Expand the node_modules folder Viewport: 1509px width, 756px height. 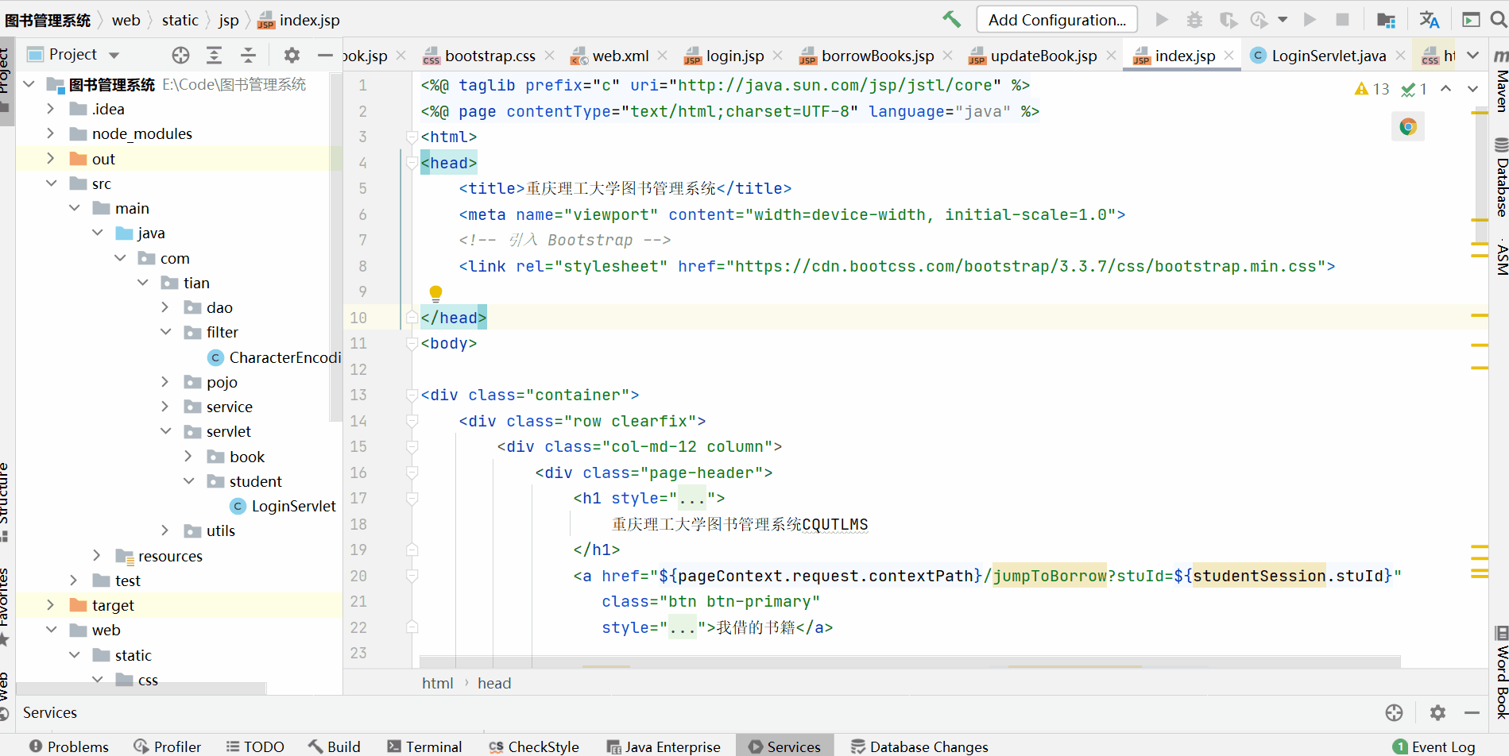(x=50, y=133)
